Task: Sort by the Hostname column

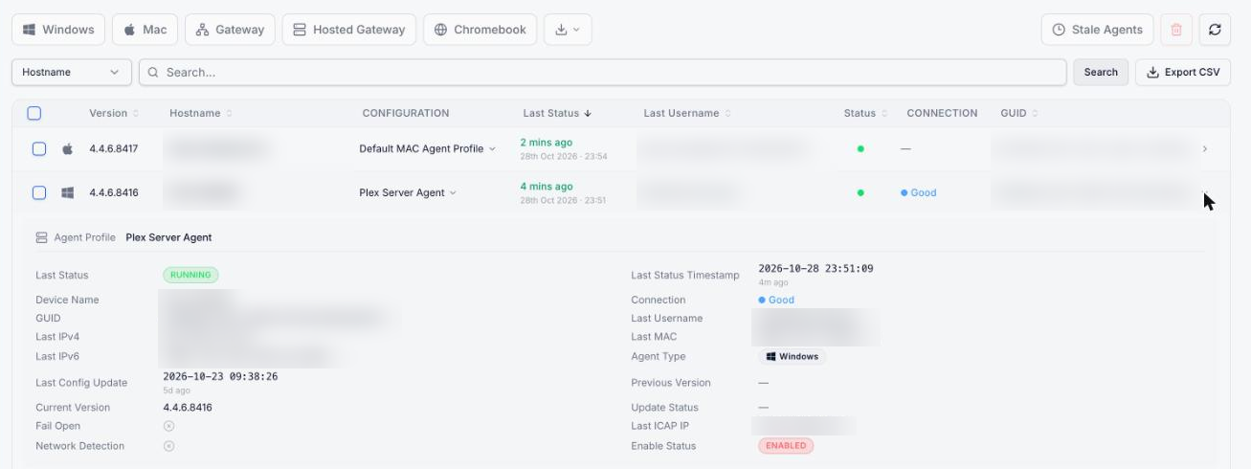Action: click(201, 113)
